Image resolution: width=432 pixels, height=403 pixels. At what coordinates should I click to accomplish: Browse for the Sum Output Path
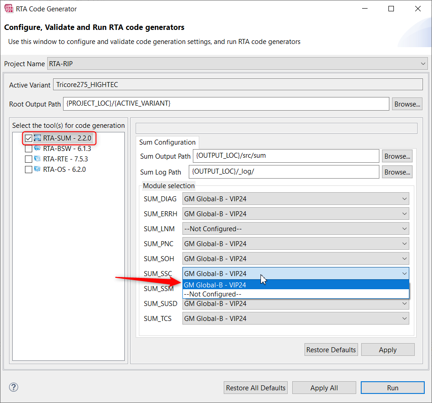397,156
